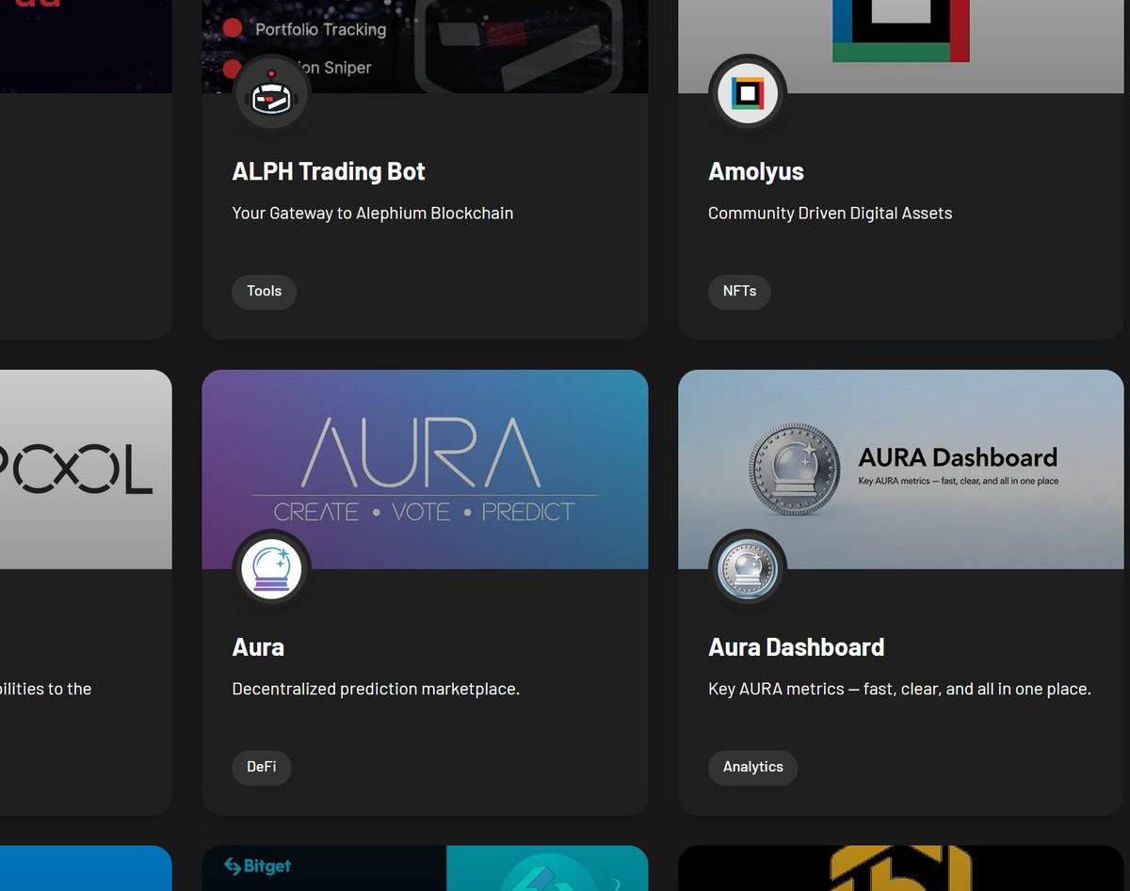The image size is (1130, 891).
Task: Click the 'Portfolio Tracking' text in banner
Action: (x=321, y=30)
